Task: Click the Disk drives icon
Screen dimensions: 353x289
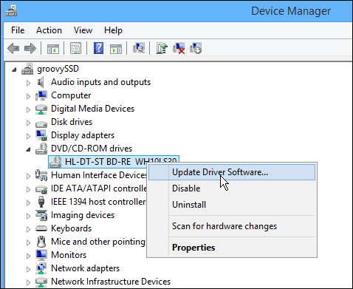Action: [x=41, y=123]
